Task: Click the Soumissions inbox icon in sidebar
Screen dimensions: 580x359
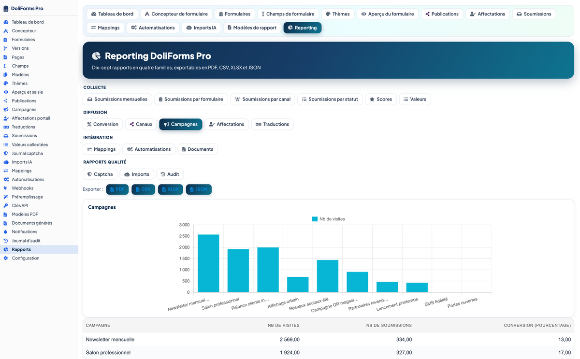Action: coord(6,136)
